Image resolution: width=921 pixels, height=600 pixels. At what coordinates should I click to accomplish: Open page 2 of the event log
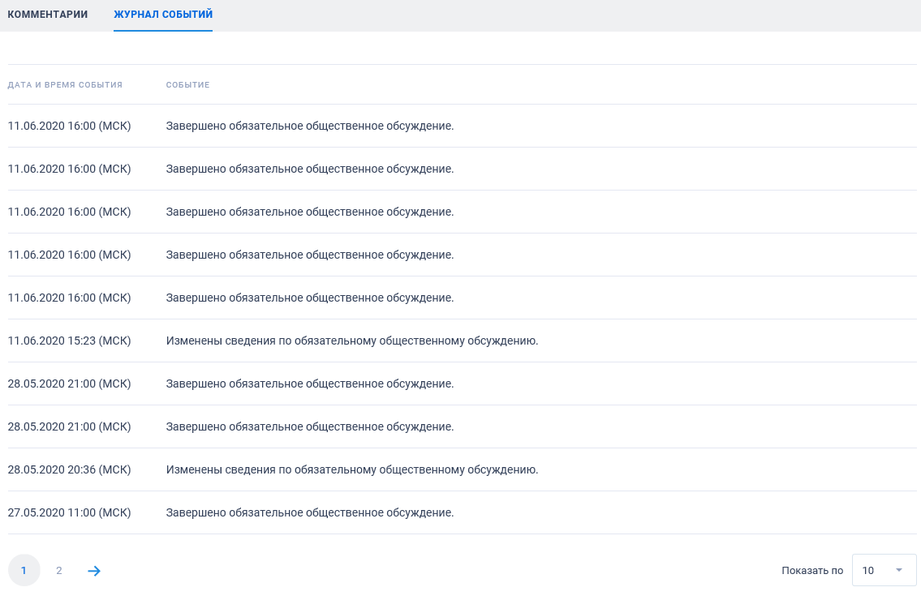click(x=58, y=571)
